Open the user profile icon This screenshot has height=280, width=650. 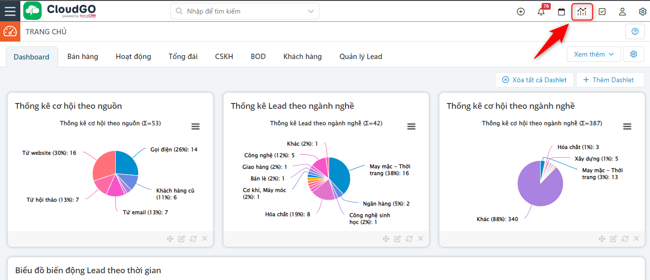[x=622, y=11]
